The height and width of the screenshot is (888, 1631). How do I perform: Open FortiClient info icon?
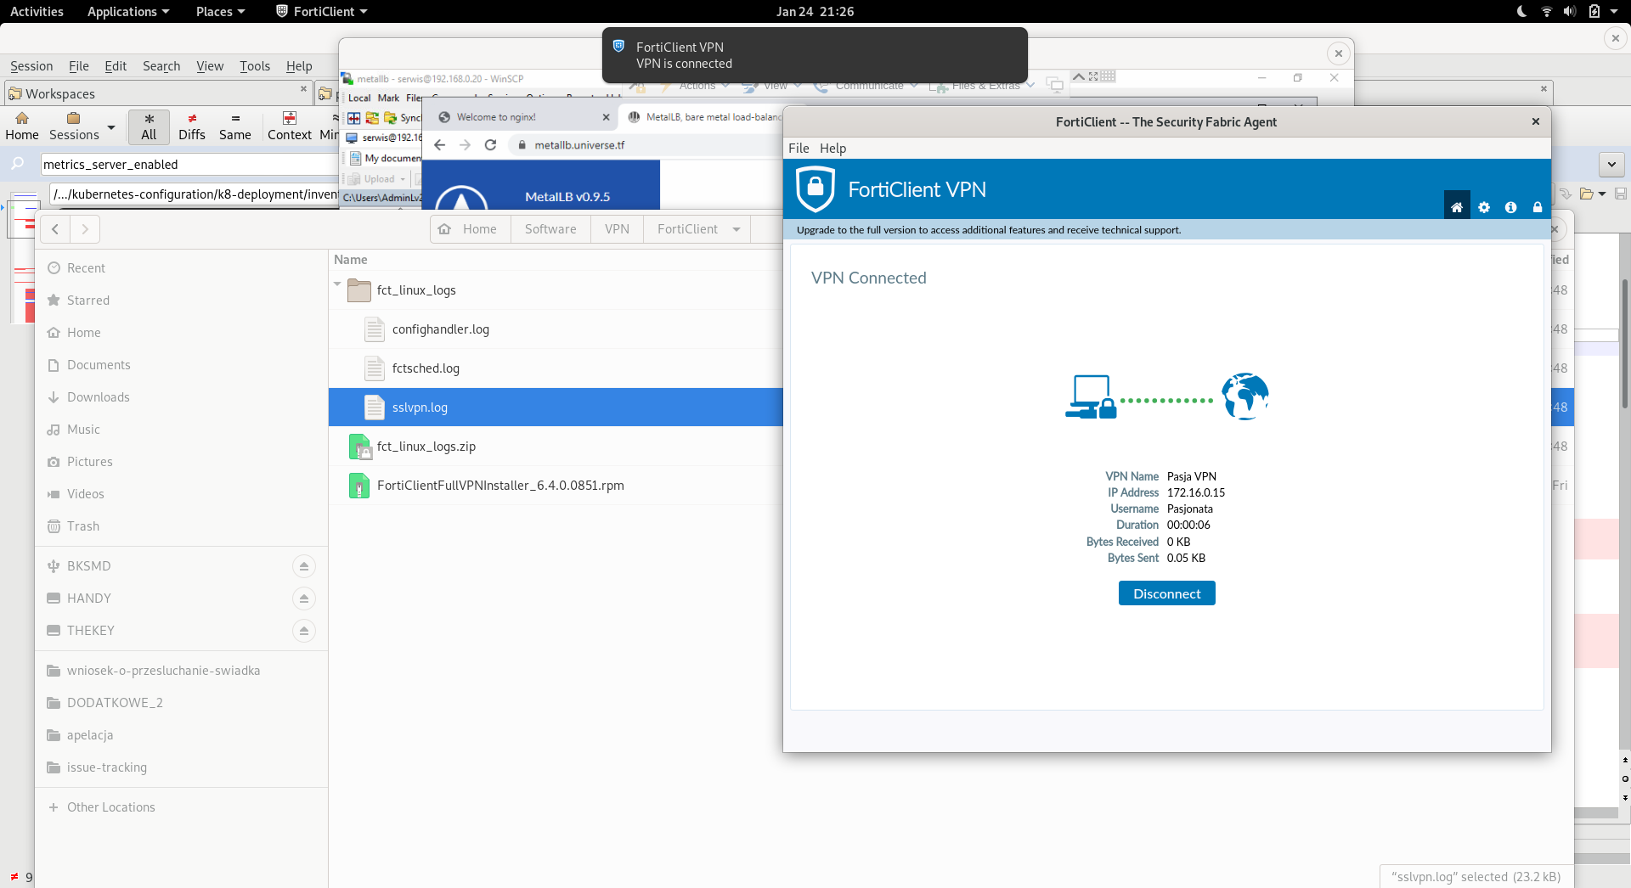[1510, 207]
